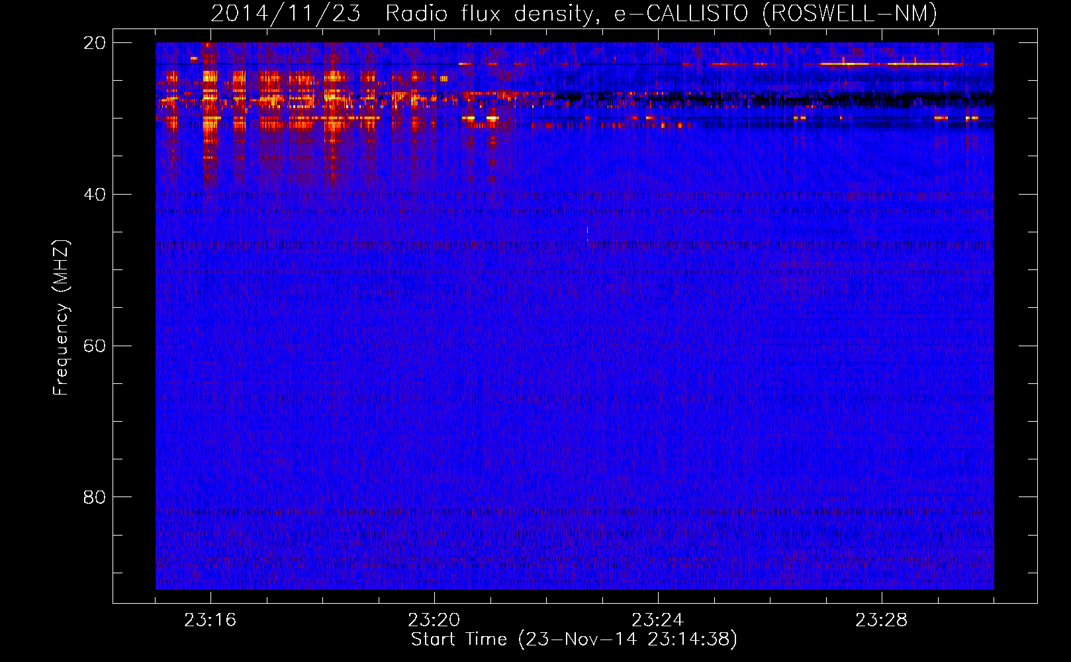This screenshot has height=662, width=1071.
Task: Select the e-CALLISTO text in the title
Action: (682, 13)
